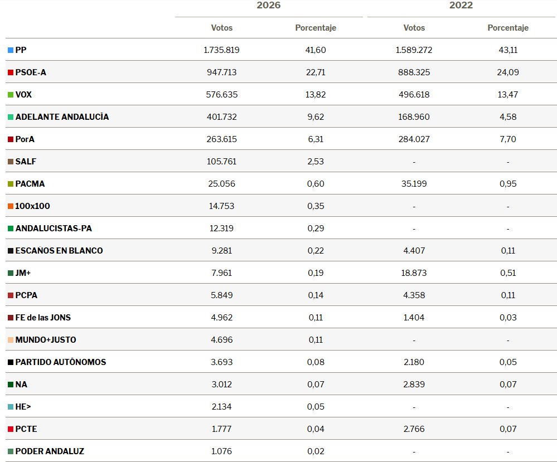Click the VOX 2022 votes 496.618
The image size is (557, 462).
coord(414,95)
